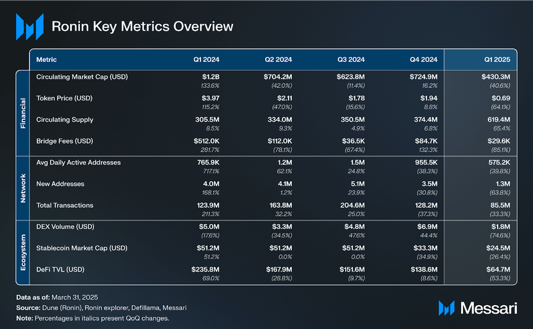The height and width of the screenshot is (329, 533).
Task: Click the Metric column header
Action: 47,59
